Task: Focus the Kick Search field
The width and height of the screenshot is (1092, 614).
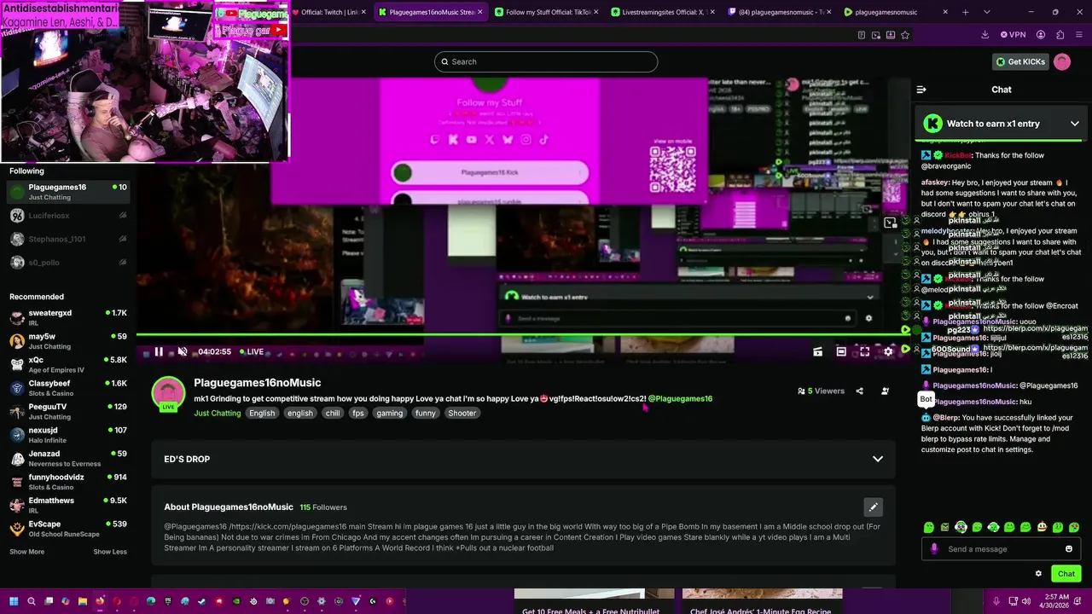Action: pos(546,61)
